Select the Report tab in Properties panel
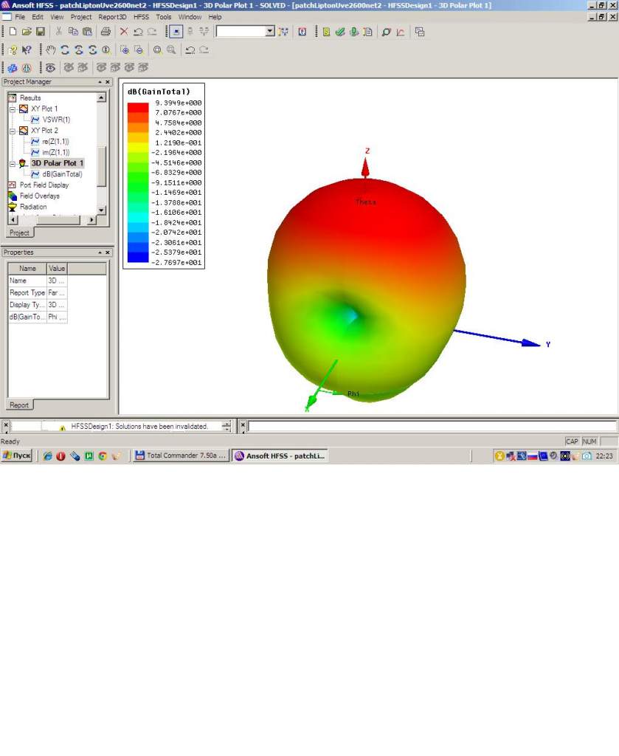619x756 pixels. point(19,405)
